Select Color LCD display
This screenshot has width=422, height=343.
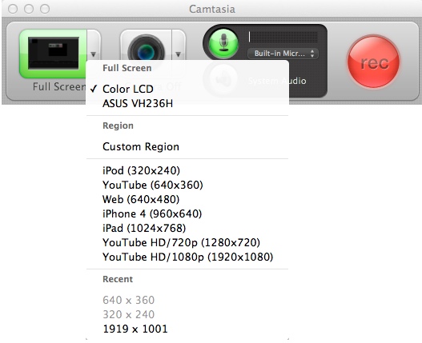click(187, 89)
